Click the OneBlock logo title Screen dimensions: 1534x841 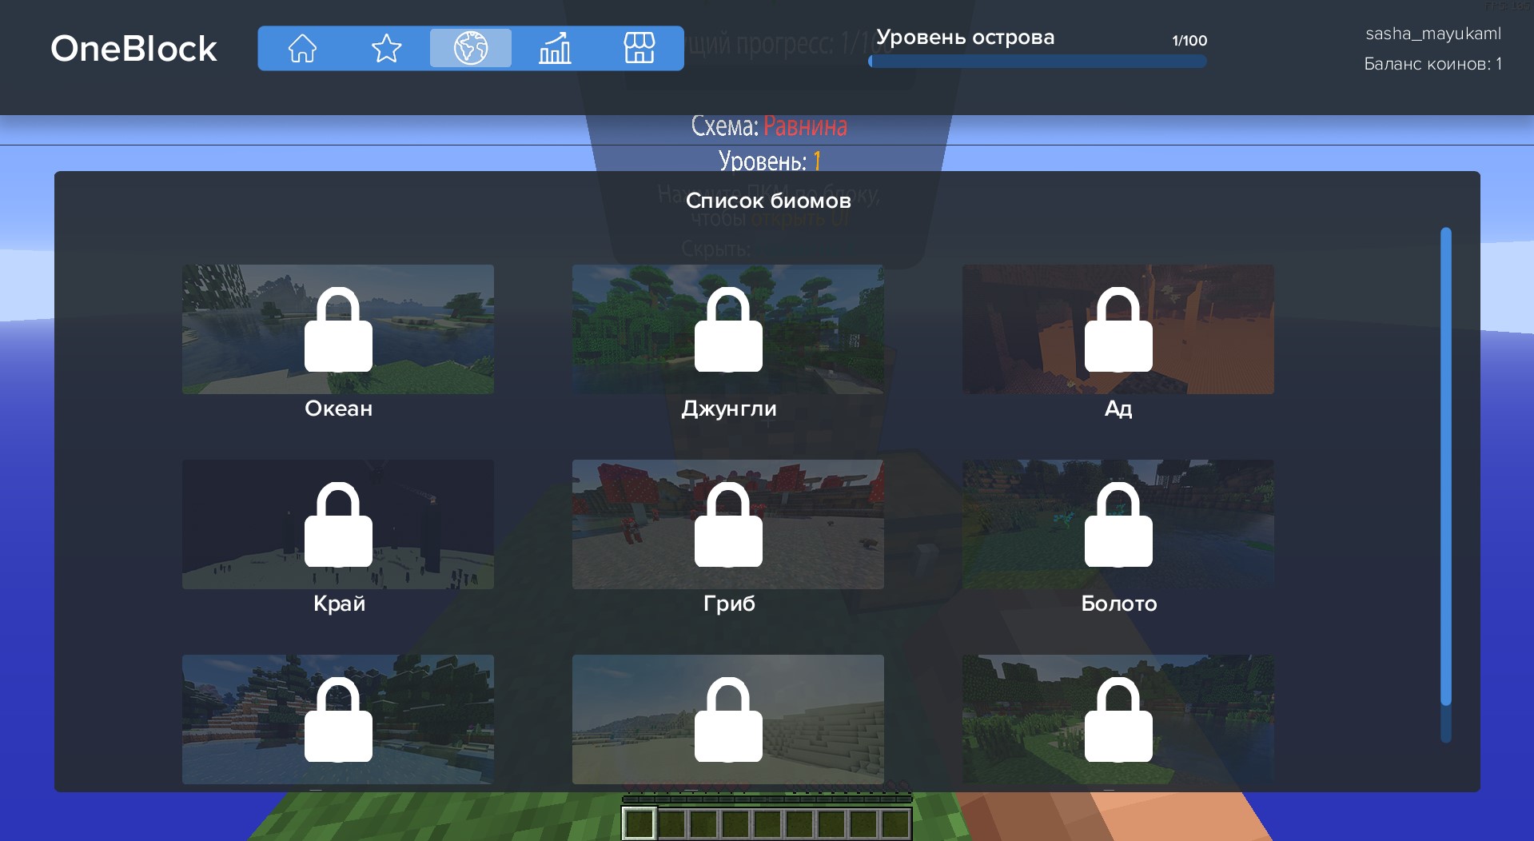pos(133,49)
